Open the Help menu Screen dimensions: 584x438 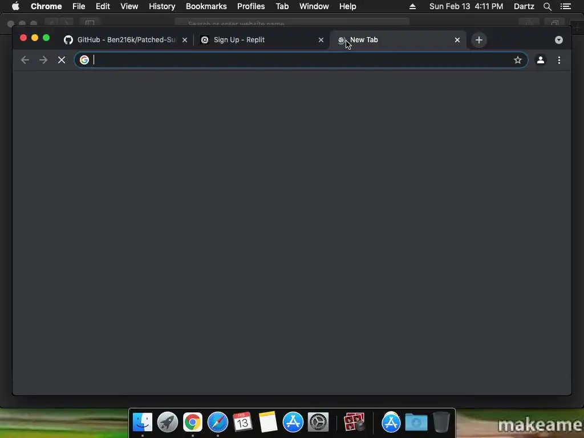click(x=347, y=6)
